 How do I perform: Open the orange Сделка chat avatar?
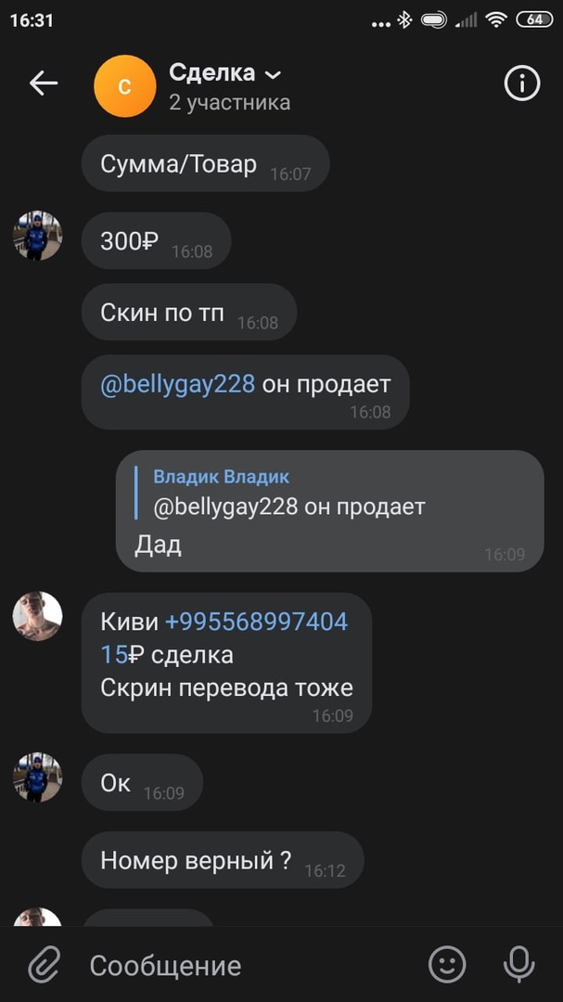pos(124,85)
